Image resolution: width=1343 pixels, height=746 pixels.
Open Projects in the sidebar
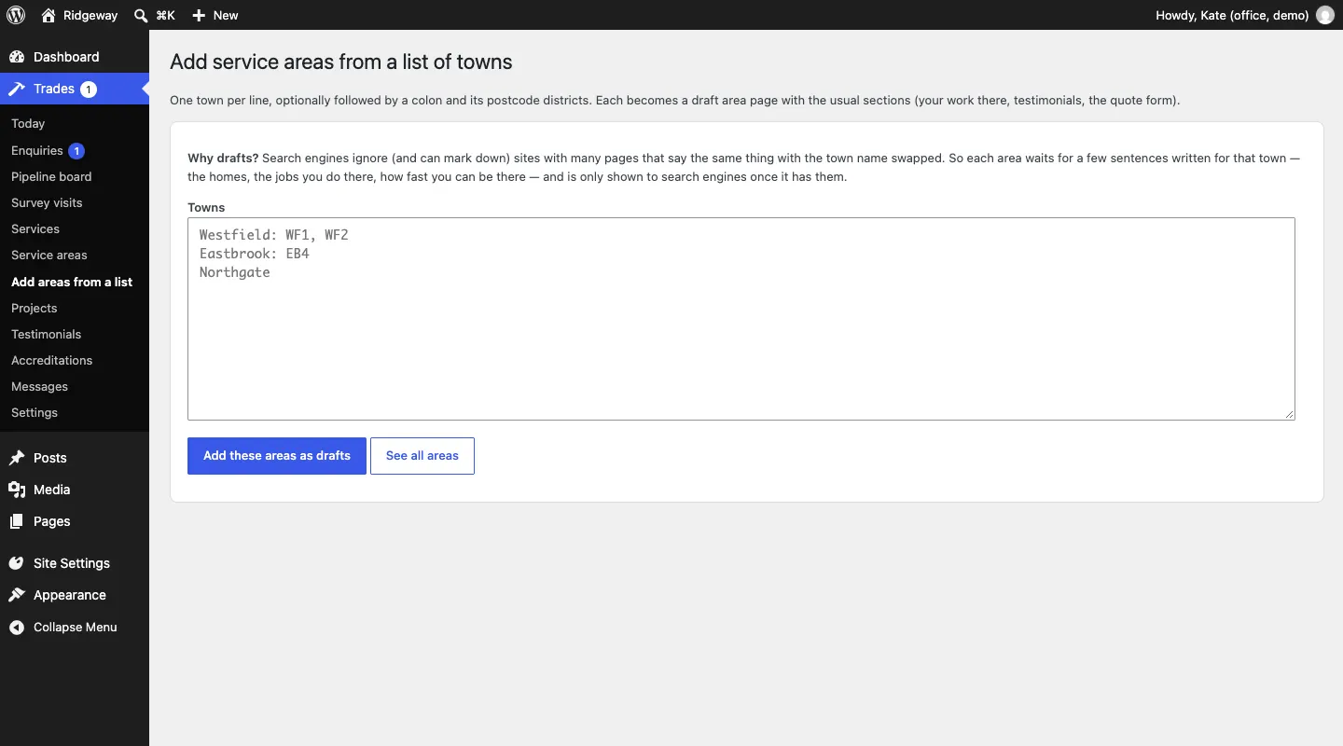(x=35, y=308)
